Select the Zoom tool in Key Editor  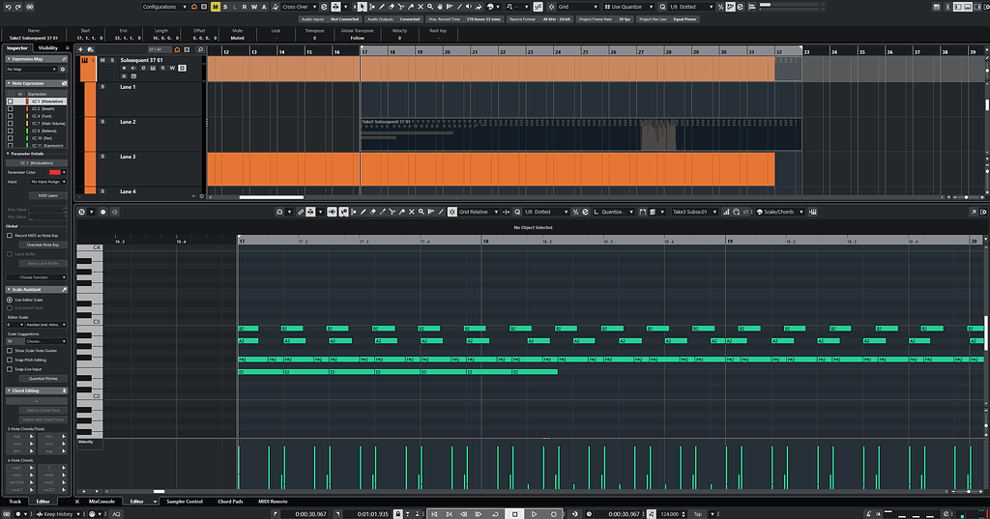422,213
